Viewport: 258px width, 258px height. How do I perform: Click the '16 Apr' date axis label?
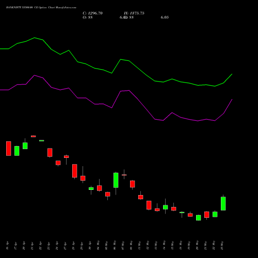[7, 246]
